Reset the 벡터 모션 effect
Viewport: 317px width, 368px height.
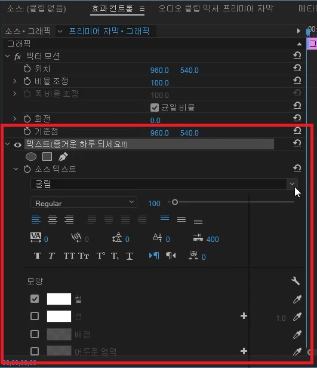click(297, 56)
